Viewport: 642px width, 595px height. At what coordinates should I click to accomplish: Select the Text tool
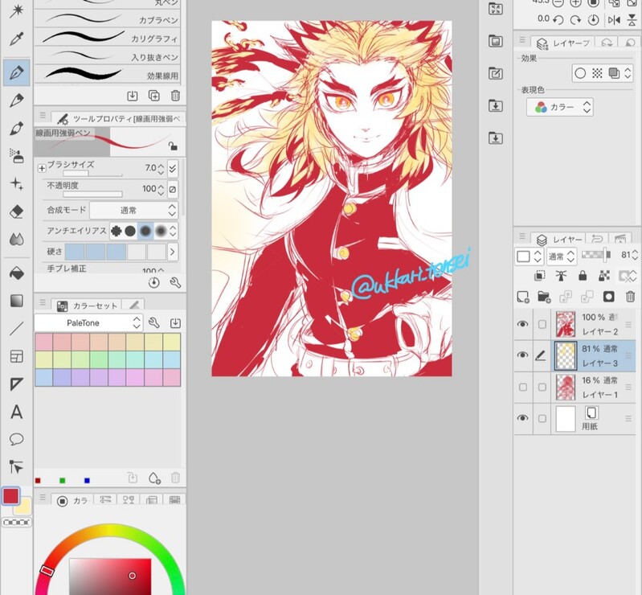point(16,412)
